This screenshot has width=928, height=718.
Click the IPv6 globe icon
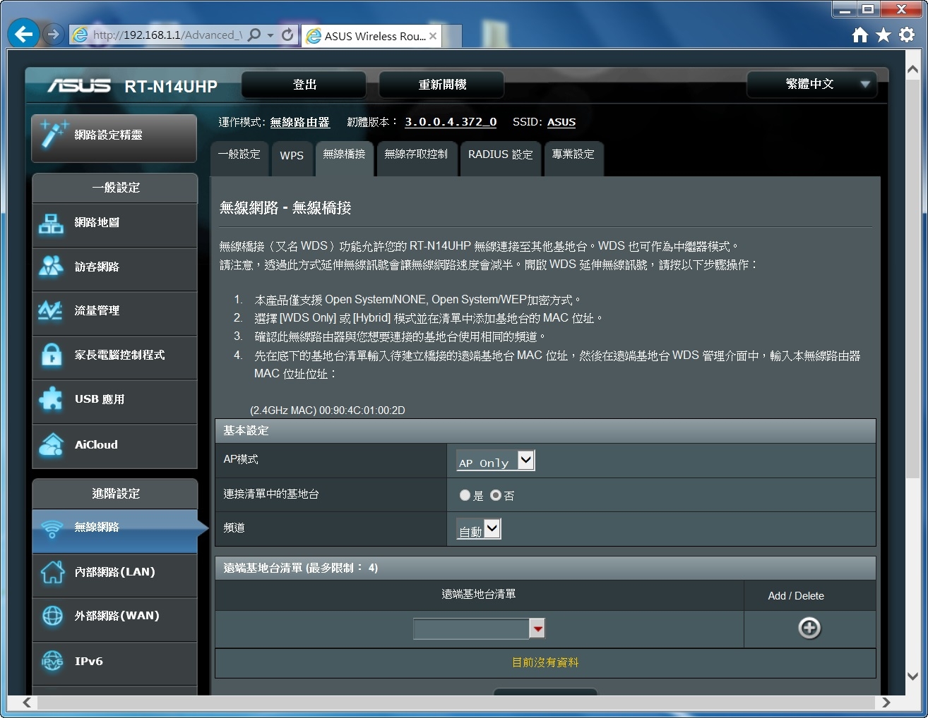click(52, 661)
